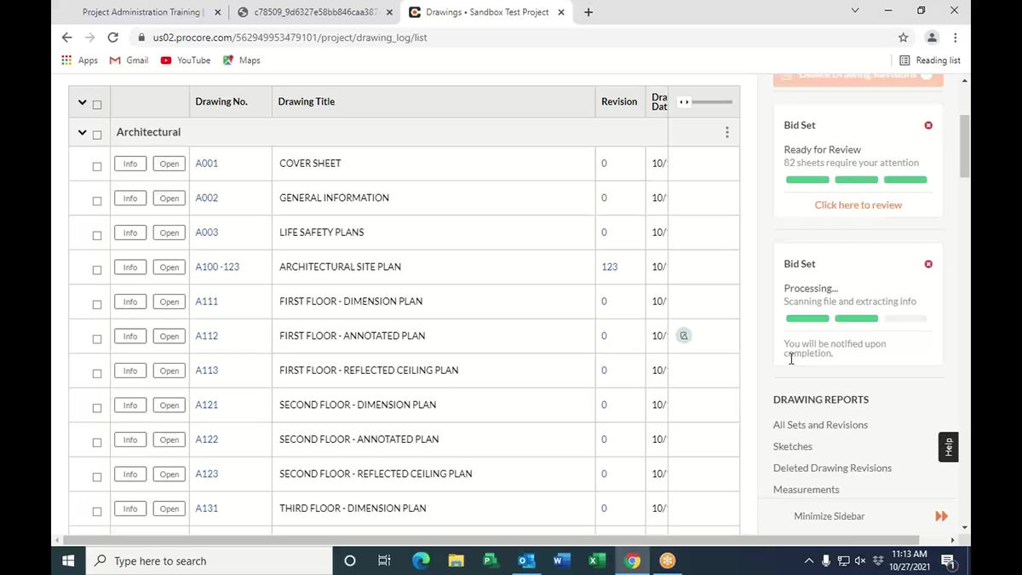This screenshot has height=575, width=1022.
Task: Open the Chrome tab search dropdown arrow
Action: (x=856, y=11)
